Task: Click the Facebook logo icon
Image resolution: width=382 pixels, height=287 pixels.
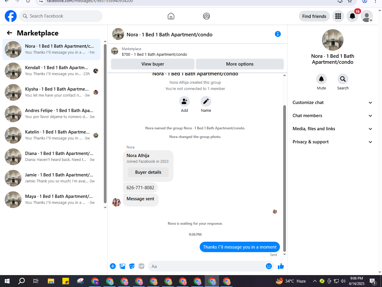Action: pyautogui.click(x=11, y=16)
